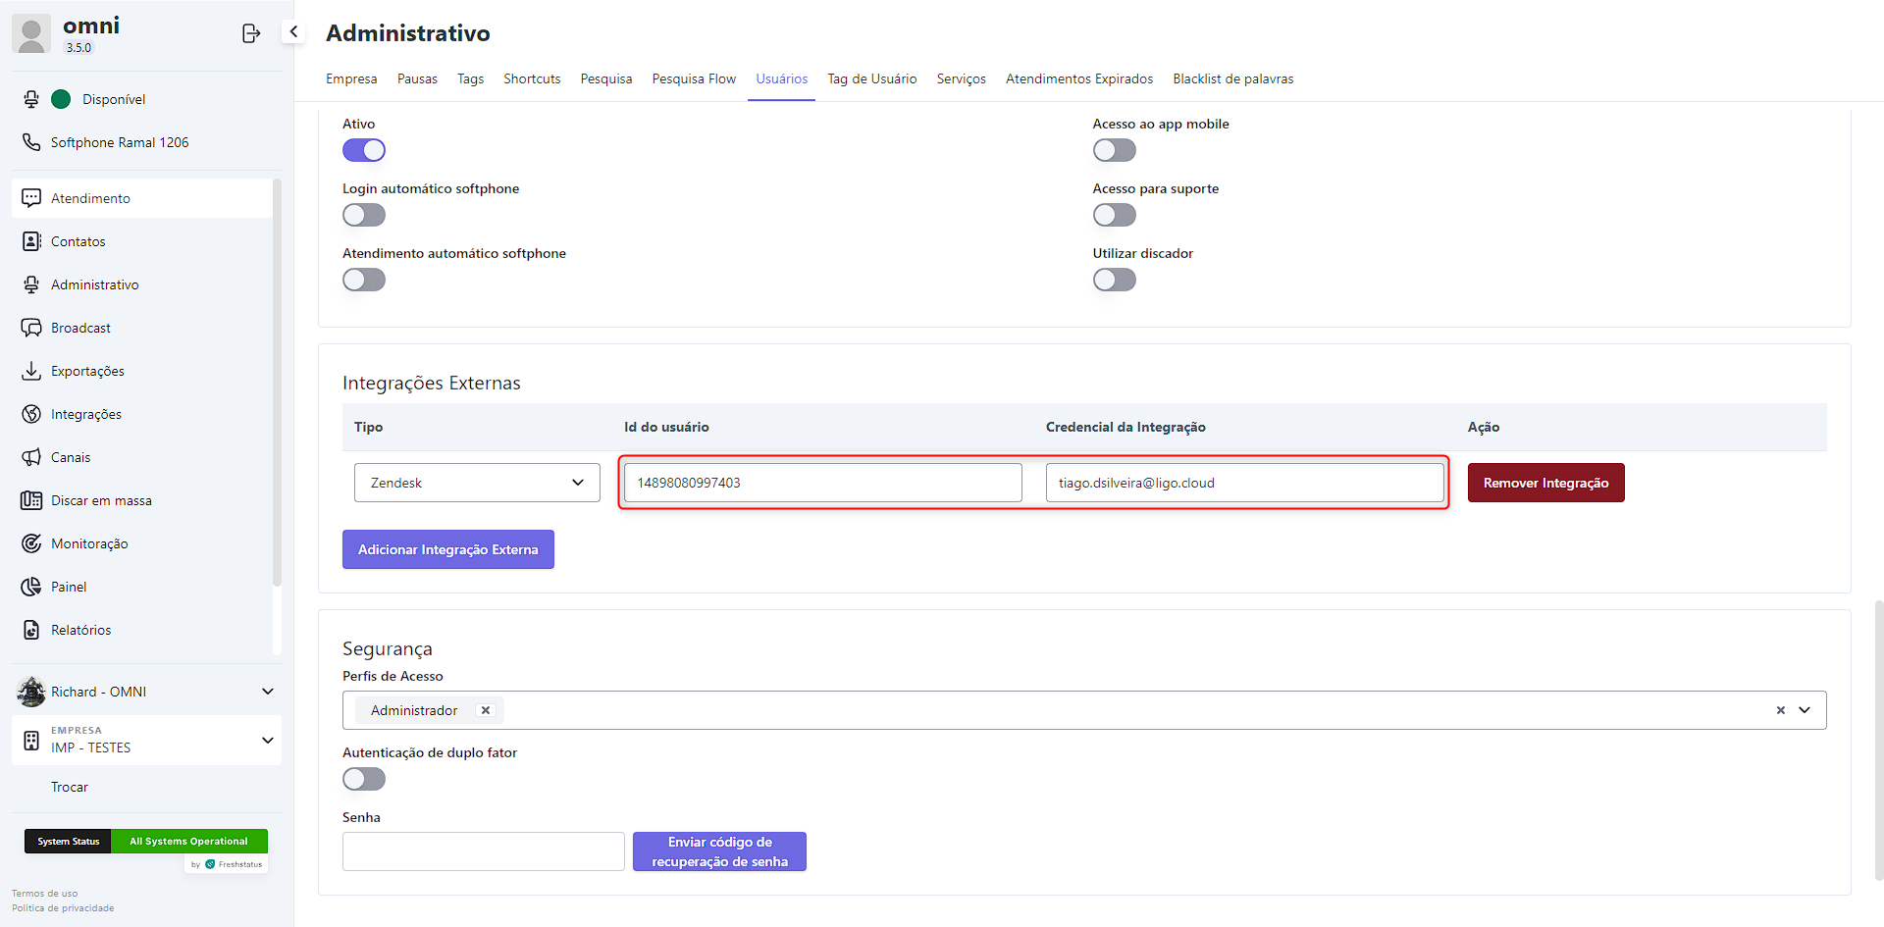Click the building icon beside EMPRESA
Image resolution: width=1884 pixels, height=927 pixels.
(x=31, y=740)
